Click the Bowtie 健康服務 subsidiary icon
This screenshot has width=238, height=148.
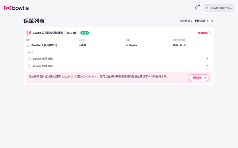[29, 66]
